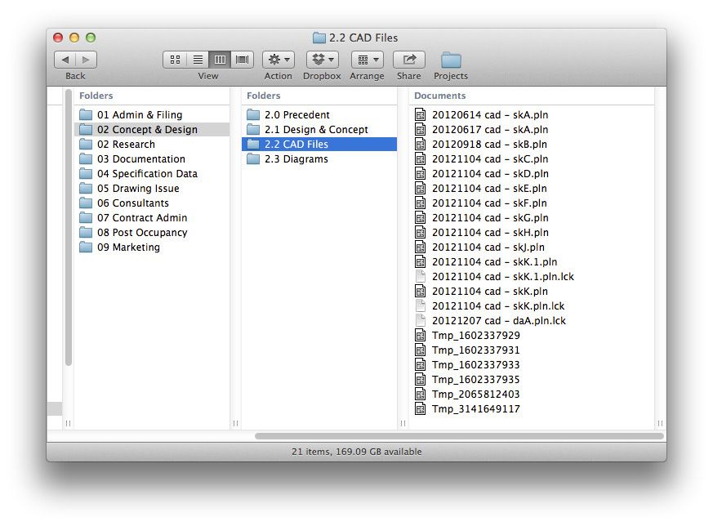The width and height of the screenshot is (713, 526).
Task: Select the 02 Concept & Design folder
Action: (x=152, y=130)
